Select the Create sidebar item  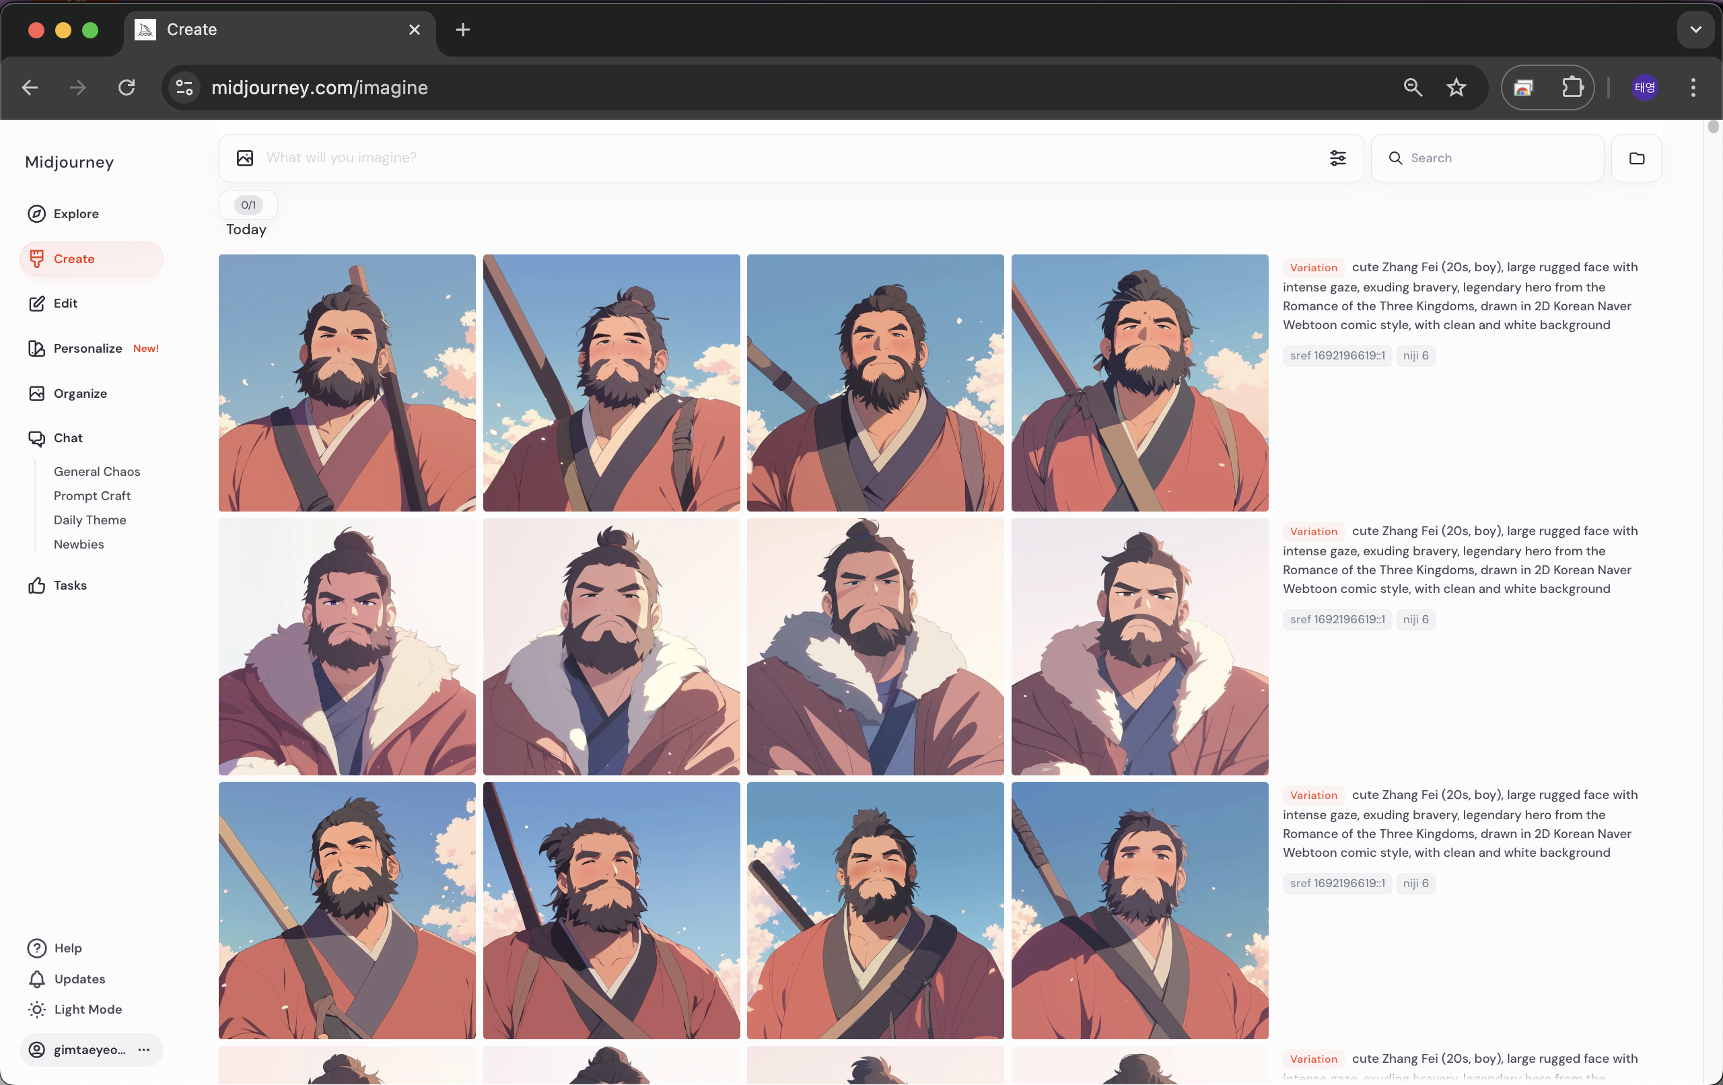point(92,258)
